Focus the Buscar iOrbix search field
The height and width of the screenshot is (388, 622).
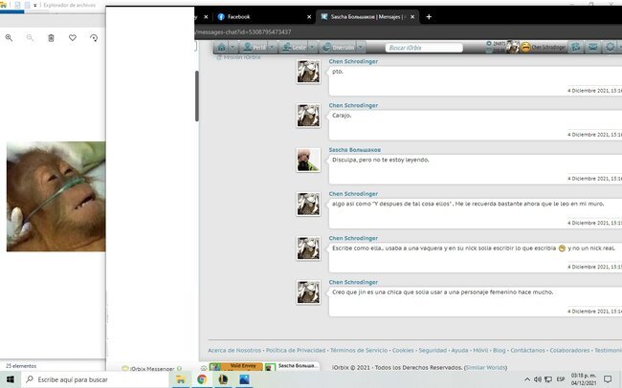424,48
